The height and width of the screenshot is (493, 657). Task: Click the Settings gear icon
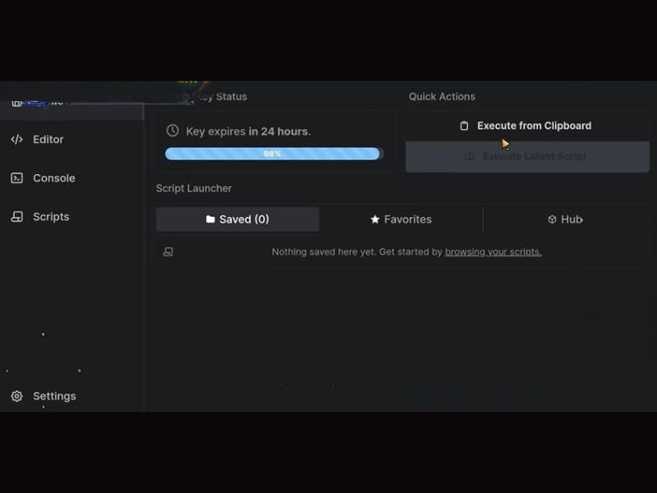click(x=16, y=396)
